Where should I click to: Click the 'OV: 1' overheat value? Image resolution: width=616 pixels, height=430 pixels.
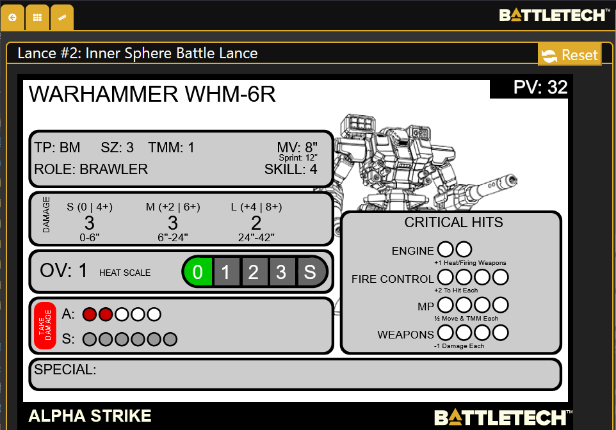tap(63, 271)
